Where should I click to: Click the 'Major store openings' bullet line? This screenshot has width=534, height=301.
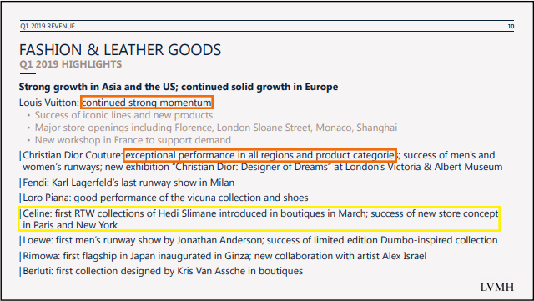coord(216,128)
